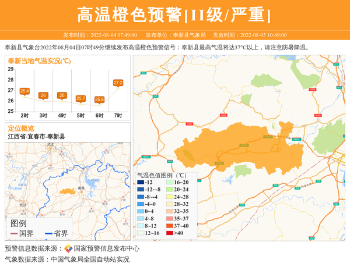The height and width of the screenshot is (274, 350).
Task: Select the >40 red color legend swatch
Action: coord(170,233)
